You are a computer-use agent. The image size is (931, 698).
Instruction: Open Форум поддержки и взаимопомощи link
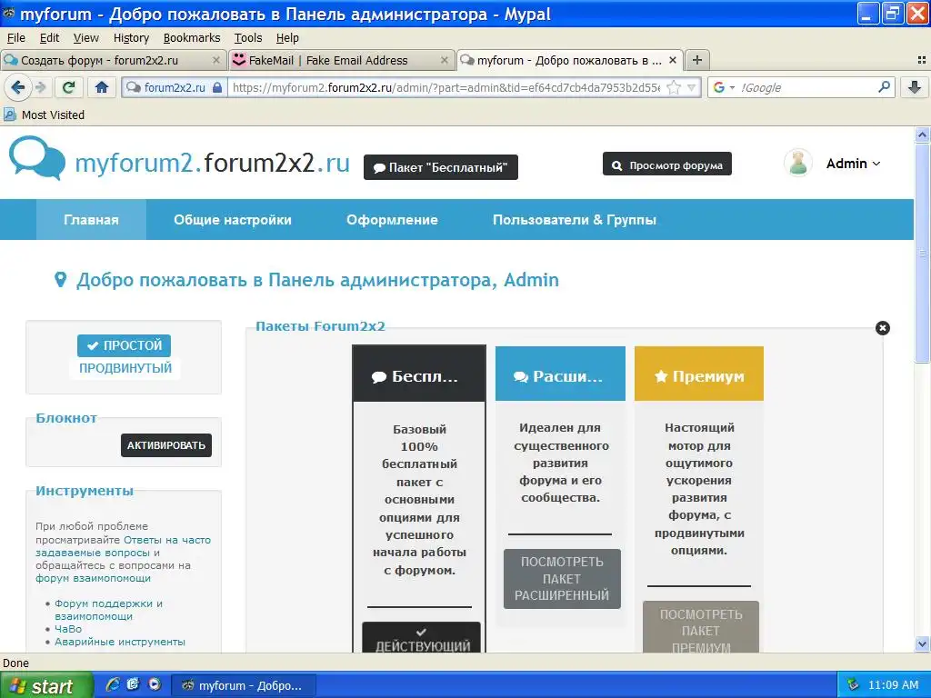(109, 610)
